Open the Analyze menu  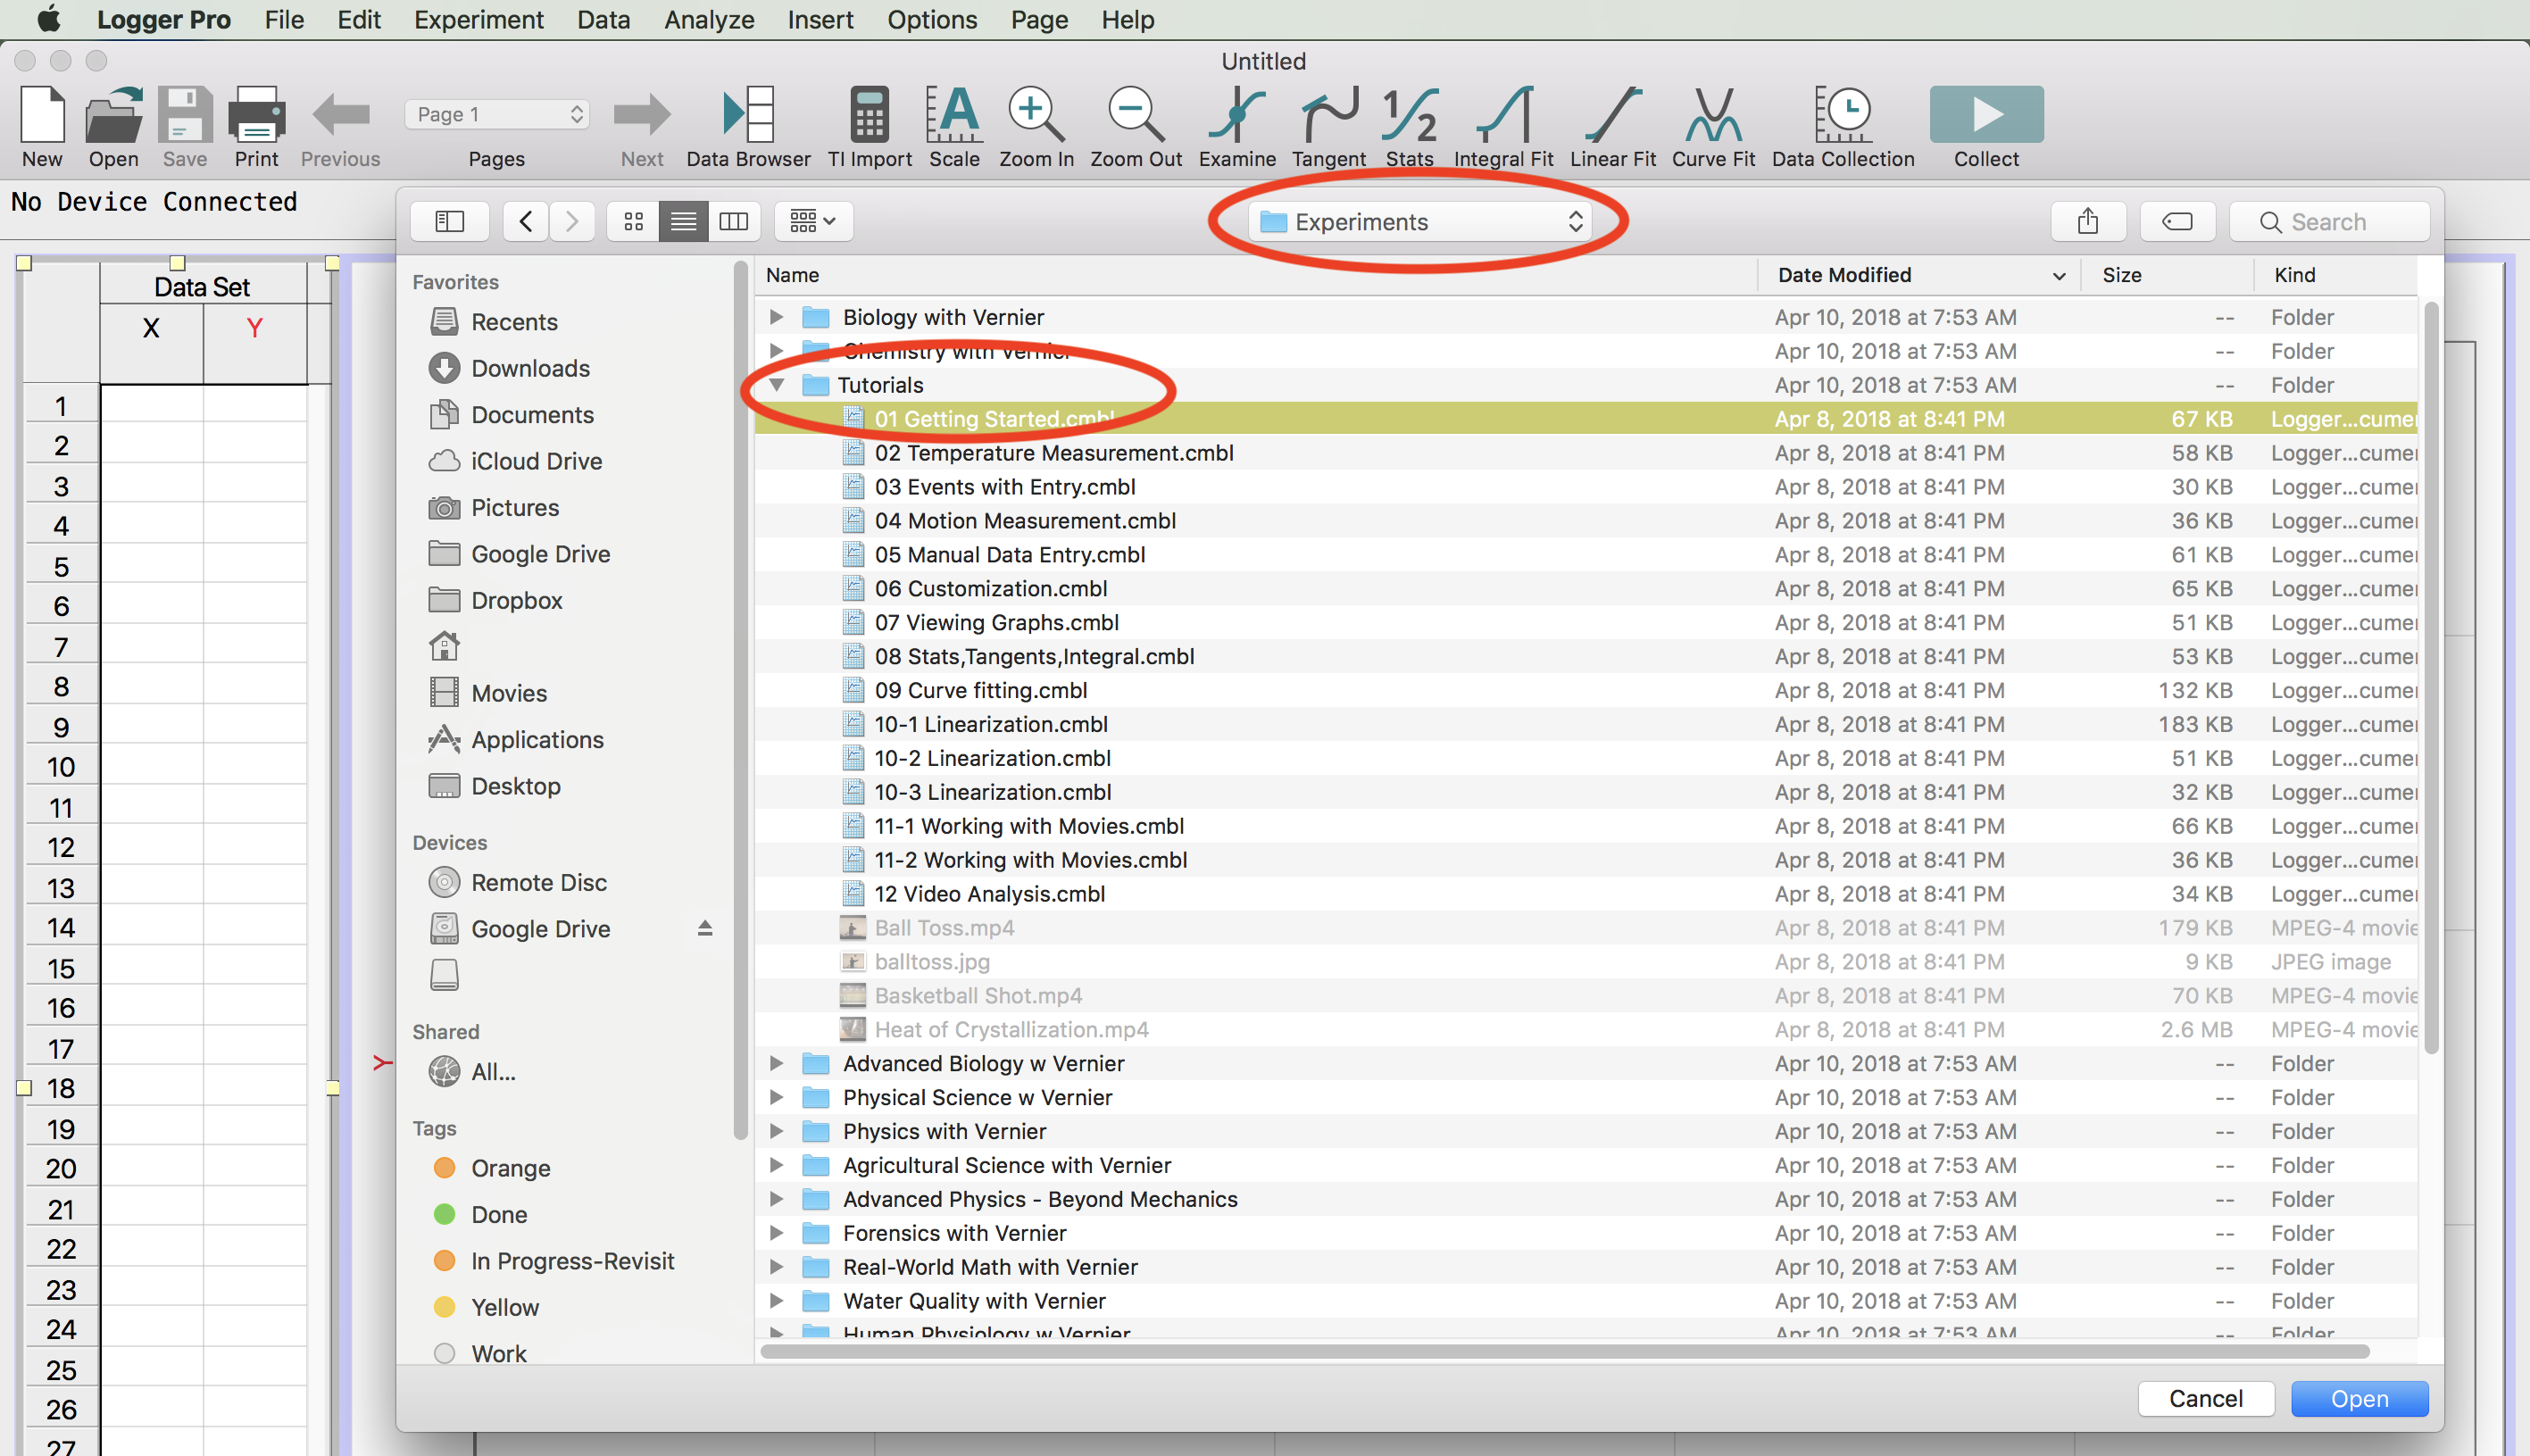click(709, 19)
